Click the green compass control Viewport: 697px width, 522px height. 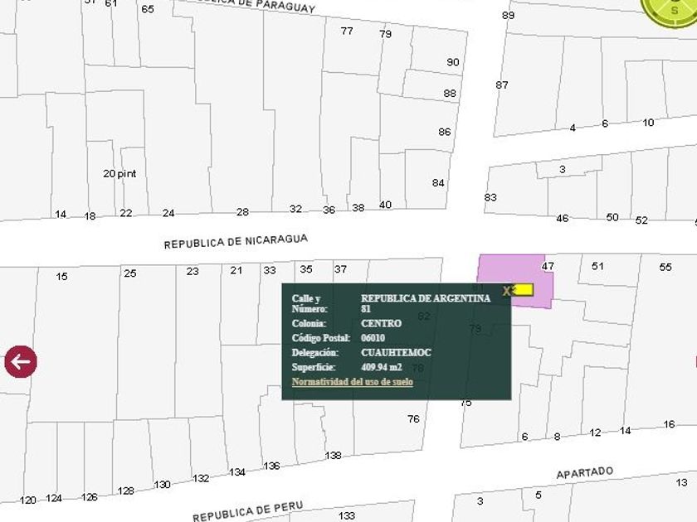[671, 10]
